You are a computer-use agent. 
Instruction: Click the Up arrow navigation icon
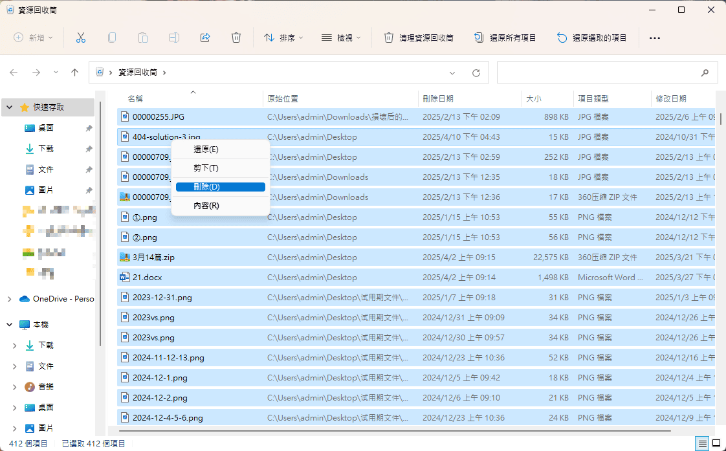74,72
